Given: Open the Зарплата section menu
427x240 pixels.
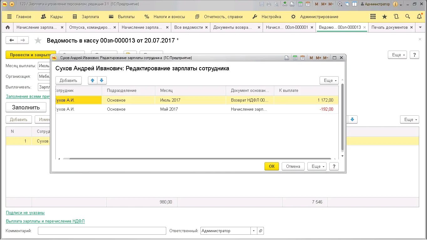Looking at the screenshot, I should pyautogui.click(x=86, y=17).
